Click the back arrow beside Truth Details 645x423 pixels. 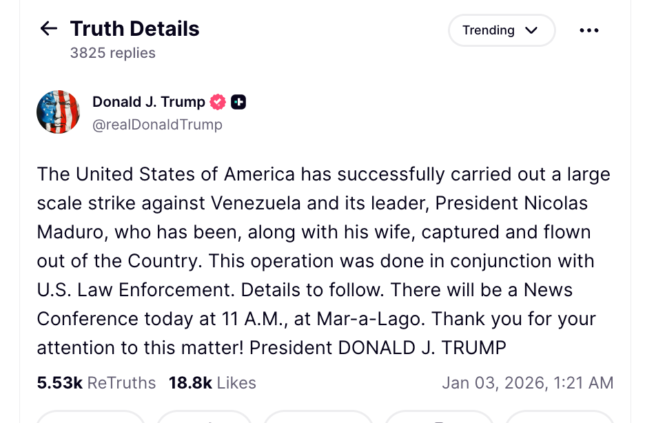pyautogui.click(x=48, y=28)
